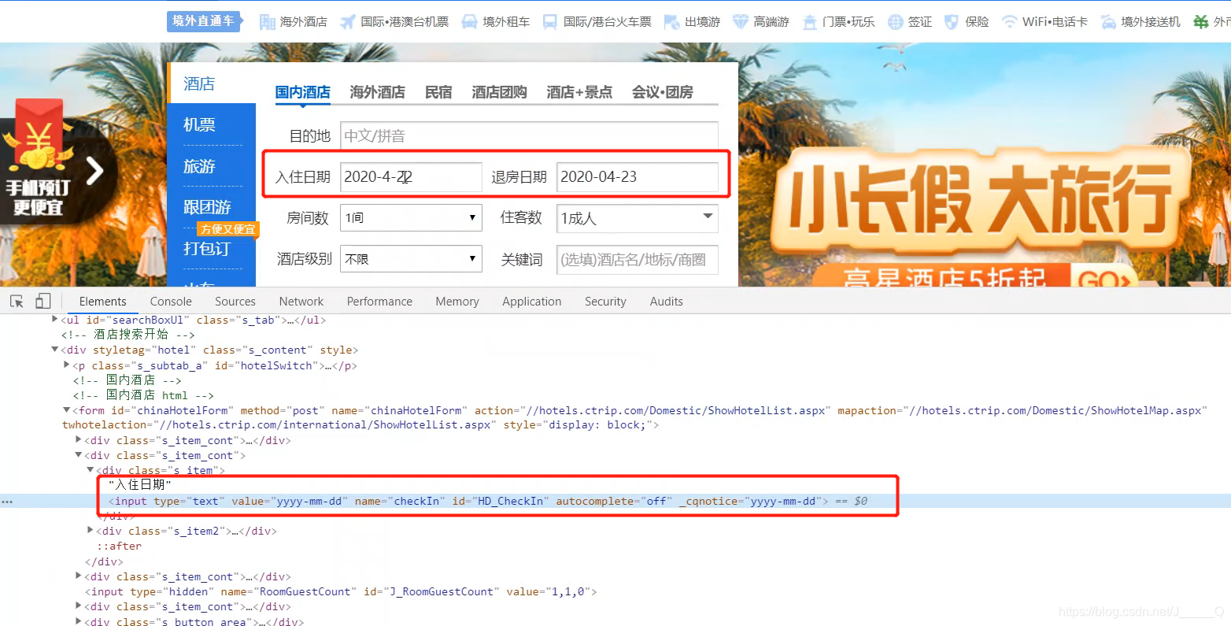The height and width of the screenshot is (626, 1231).
Task: Switch to the Network tab in DevTools
Action: tap(301, 301)
